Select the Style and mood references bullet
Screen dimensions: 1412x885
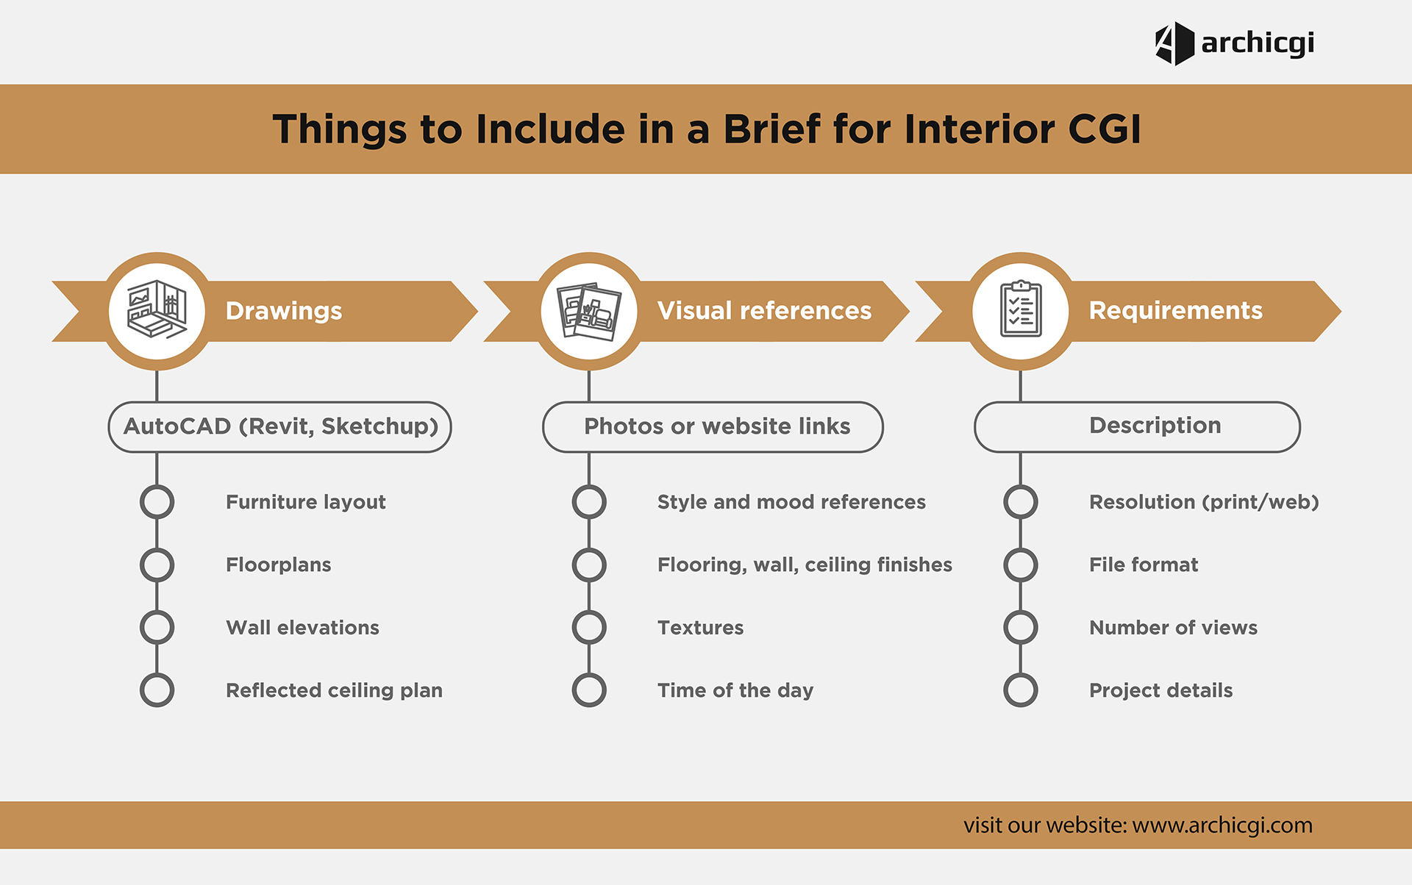click(582, 498)
